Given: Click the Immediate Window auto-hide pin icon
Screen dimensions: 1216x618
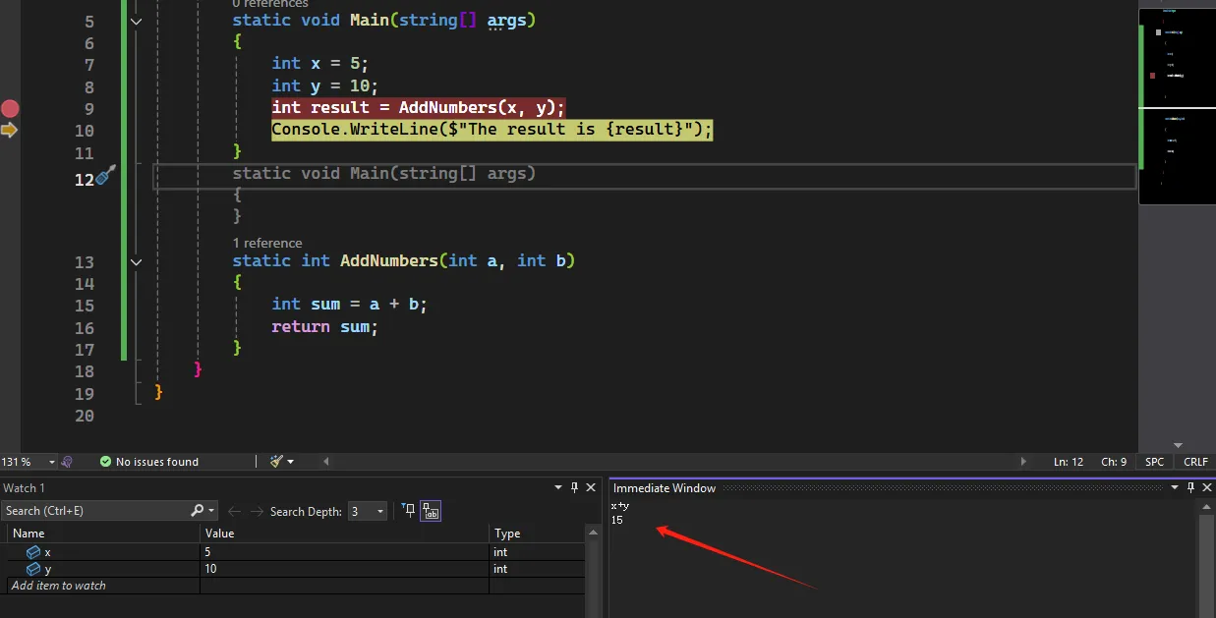Looking at the screenshot, I should click(x=1189, y=487).
